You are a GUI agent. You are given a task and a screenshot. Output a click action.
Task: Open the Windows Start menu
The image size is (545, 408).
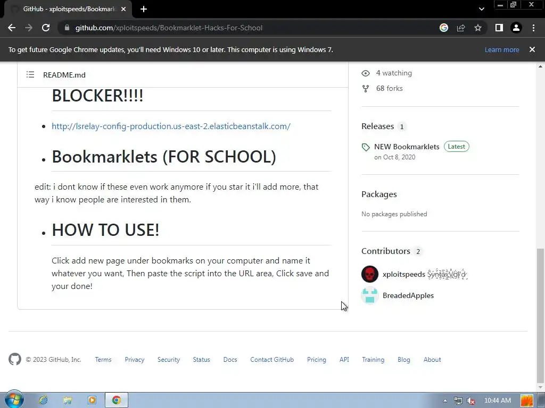[14, 399]
